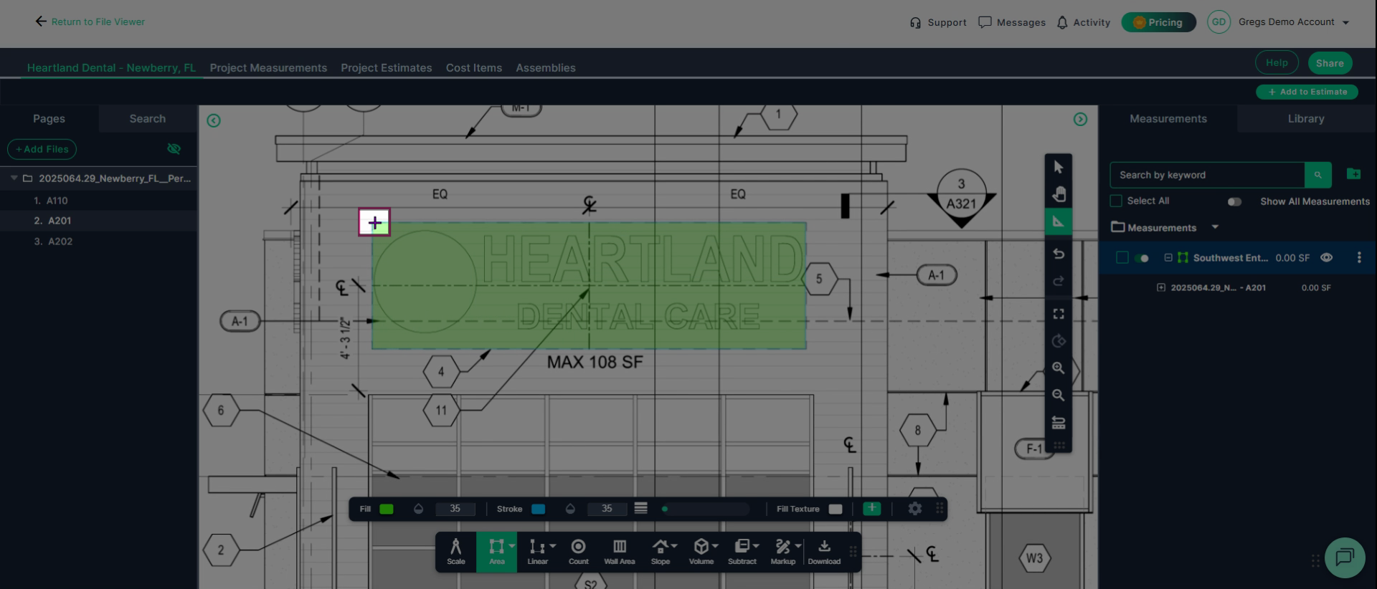Click the stacked-bars arrow icon below zoom out

point(1059,423)
